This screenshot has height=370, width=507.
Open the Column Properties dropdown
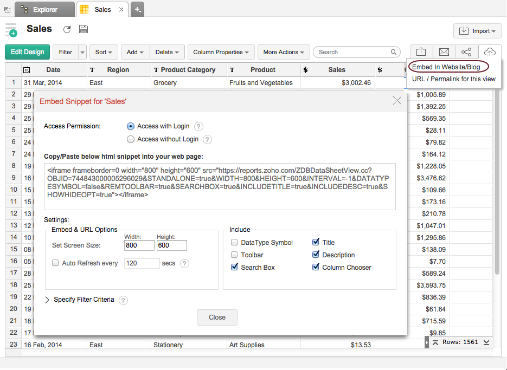click(221, 52)
